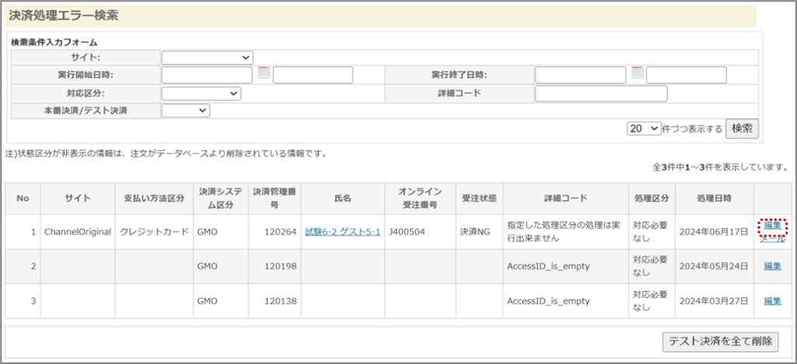Open the 20件 per page selector

click(x=643, y=128)
